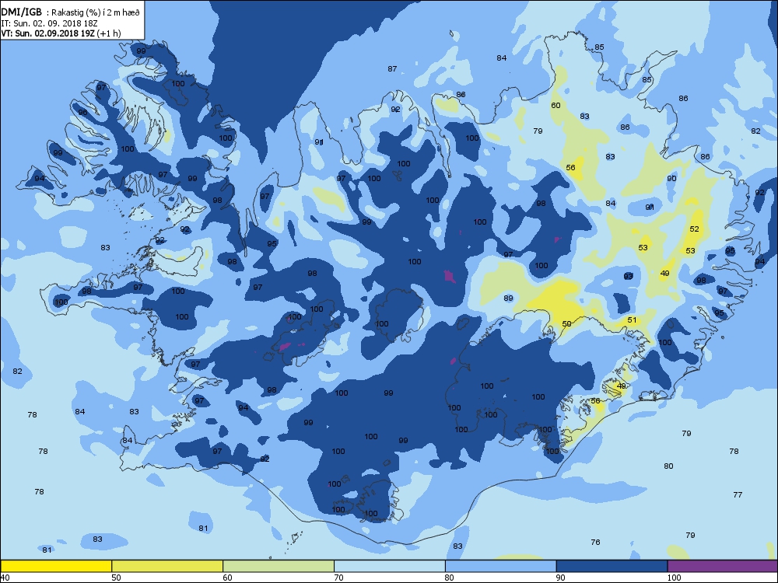778x583 pixels.
Task: Click the '51' humidity value on the map
Action: pos(632,320)
